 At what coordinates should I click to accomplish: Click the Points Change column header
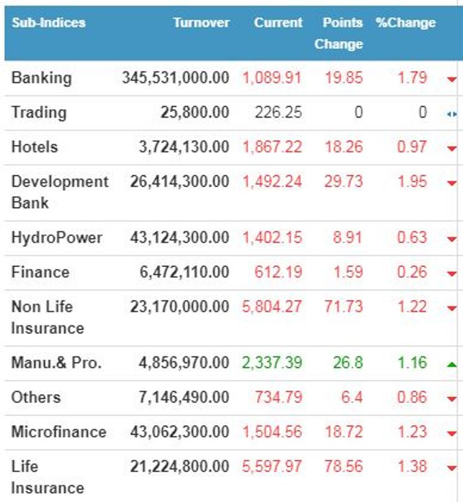pyautogui.click(x=339, y=33)
